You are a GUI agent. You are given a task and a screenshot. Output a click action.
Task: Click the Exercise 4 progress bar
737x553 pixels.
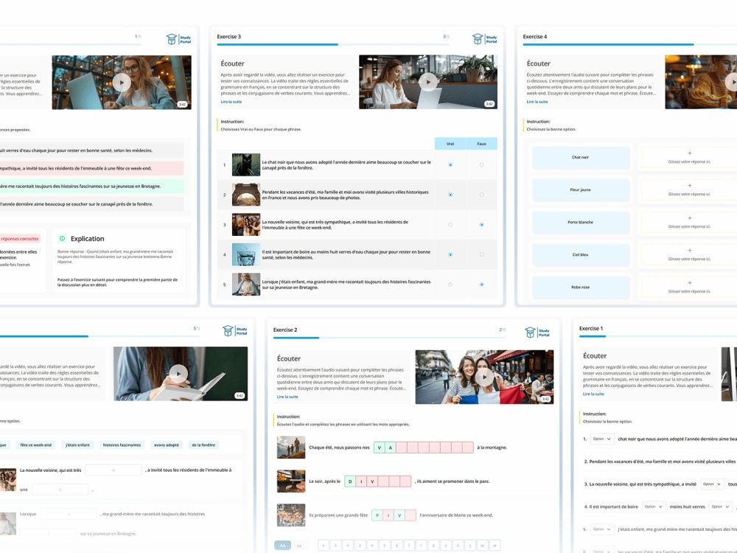(630, 45)
